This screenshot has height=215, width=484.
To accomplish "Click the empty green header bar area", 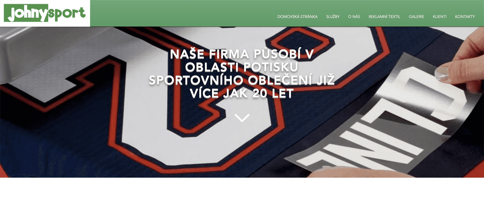I will click(x=181, y=13).
